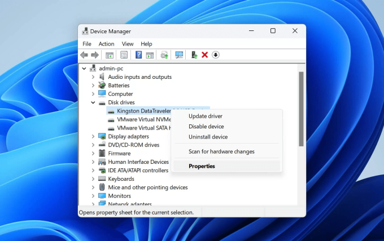Image resolution: width=384 pixels, height=241 pixels.
Task: Click the Properties sheet toolbar icon
Action: 124,55
